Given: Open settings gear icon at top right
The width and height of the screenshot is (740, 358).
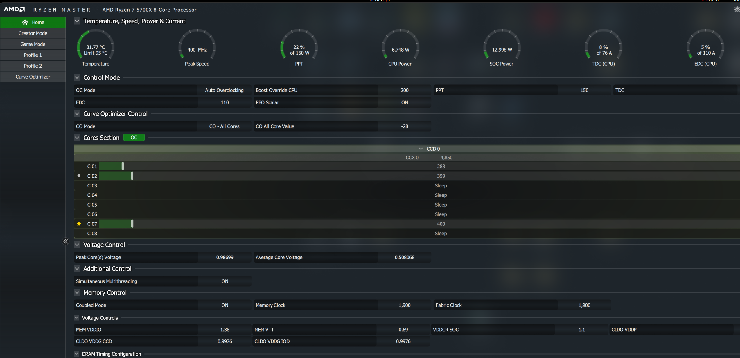Looking at the screenshot, I should click(737, 10).
